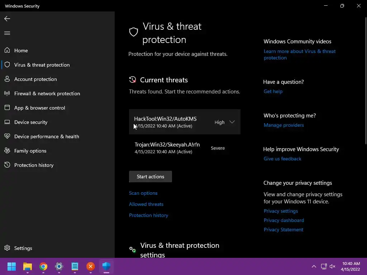The height and width of the screenshot is (275, 367).
Task: Click the shield icon beside Virus & threat protection
Action: point(7,64)
